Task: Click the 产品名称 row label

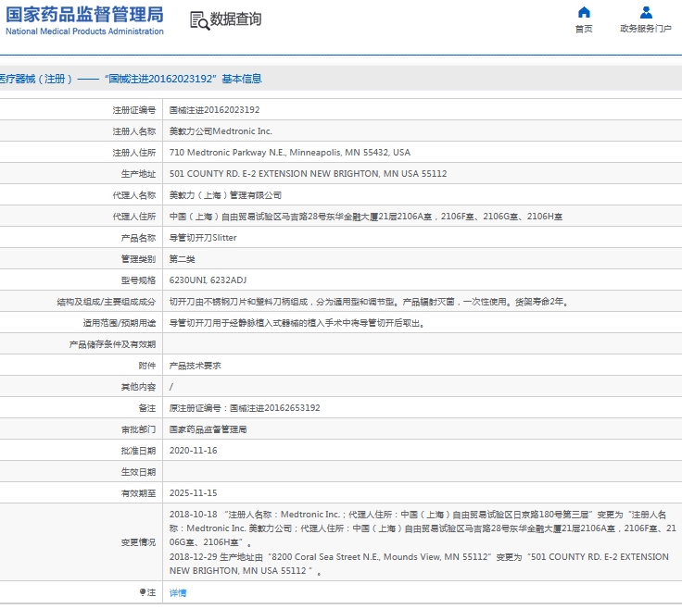Action: point(138,238)
